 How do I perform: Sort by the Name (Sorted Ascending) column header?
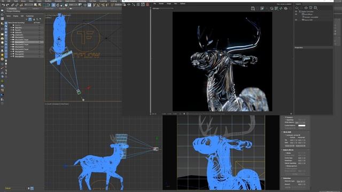(x=16, y=22)
